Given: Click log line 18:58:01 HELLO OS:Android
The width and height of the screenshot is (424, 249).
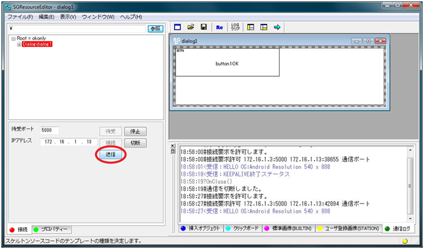Looking at the screenshot, I should click(x=255, y=167).
